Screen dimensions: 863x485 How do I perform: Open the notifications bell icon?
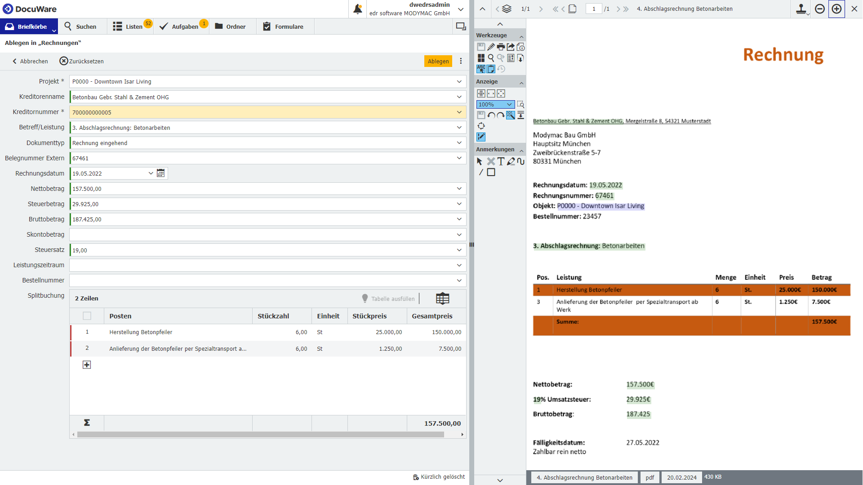[358, 9]
